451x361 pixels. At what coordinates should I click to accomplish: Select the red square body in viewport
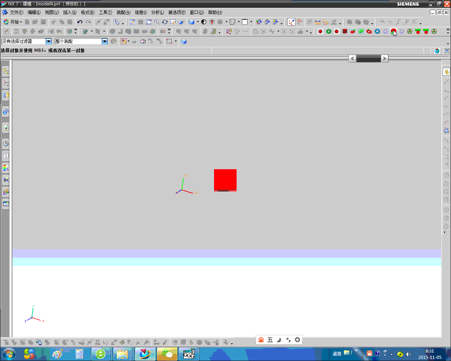coord(225,180)
